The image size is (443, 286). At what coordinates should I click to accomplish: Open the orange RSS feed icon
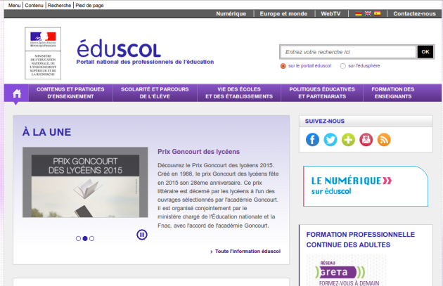pyautogui.click(x=384, y=140)
